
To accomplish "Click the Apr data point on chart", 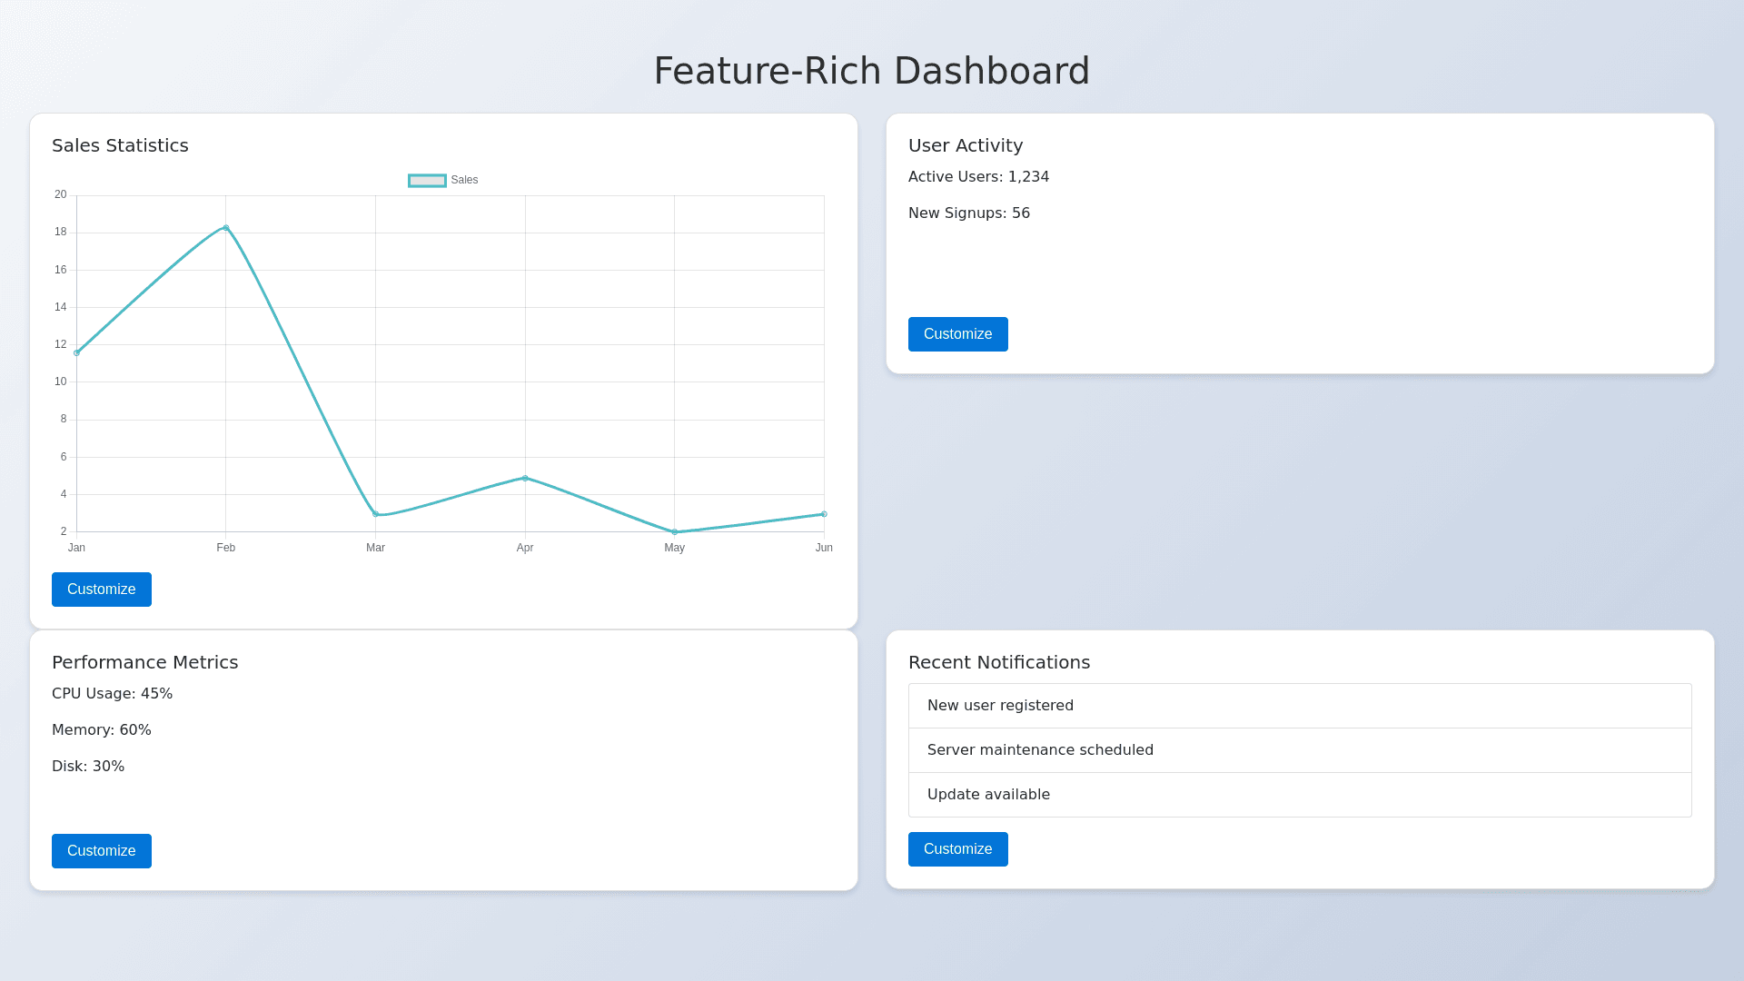I will pos(525,478).
